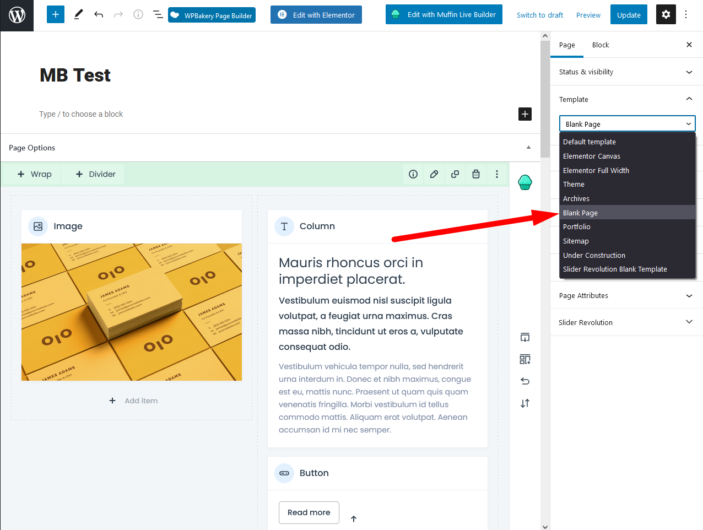Choose Slider Revolution Blank Template
This screenshot has width=703, height=530.
point(628,269)
